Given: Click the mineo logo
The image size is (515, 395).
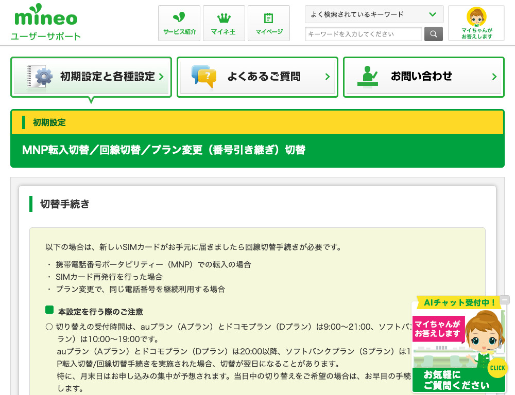Looking at the screenshot, I should coord(46,16).
